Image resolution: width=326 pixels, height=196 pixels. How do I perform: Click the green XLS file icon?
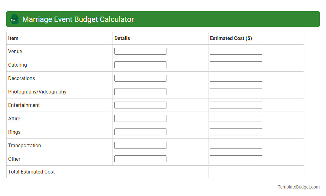pos(14,19)
